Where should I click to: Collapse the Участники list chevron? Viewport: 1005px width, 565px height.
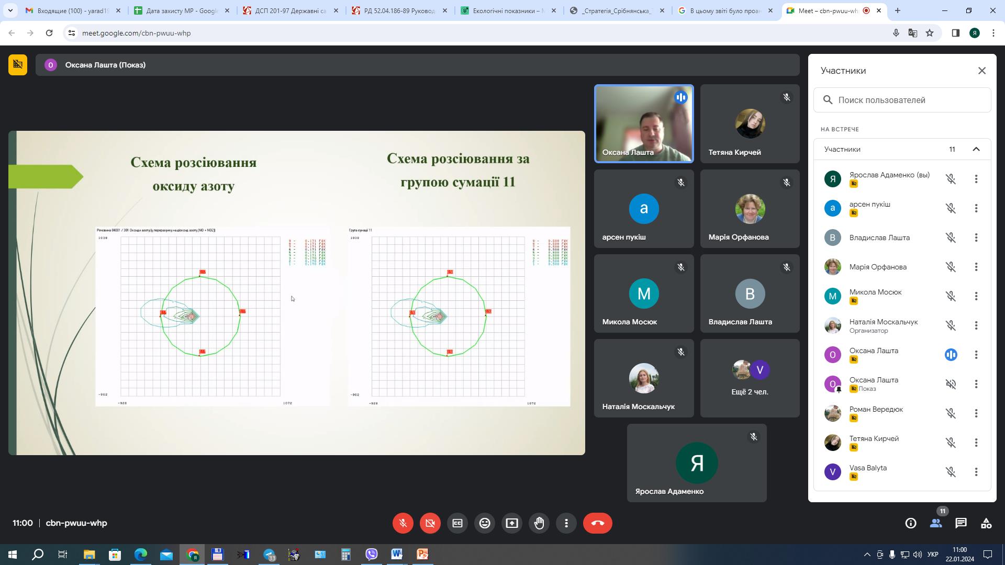click(976, 149)
